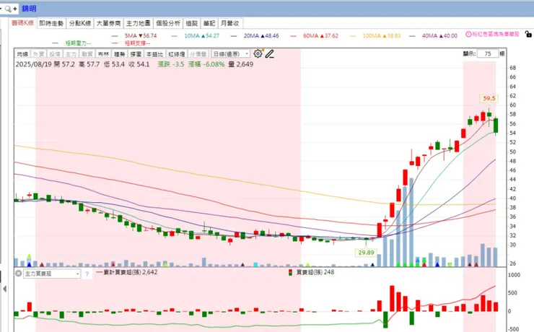Open chart settings gear icon

tap(258, 53)
